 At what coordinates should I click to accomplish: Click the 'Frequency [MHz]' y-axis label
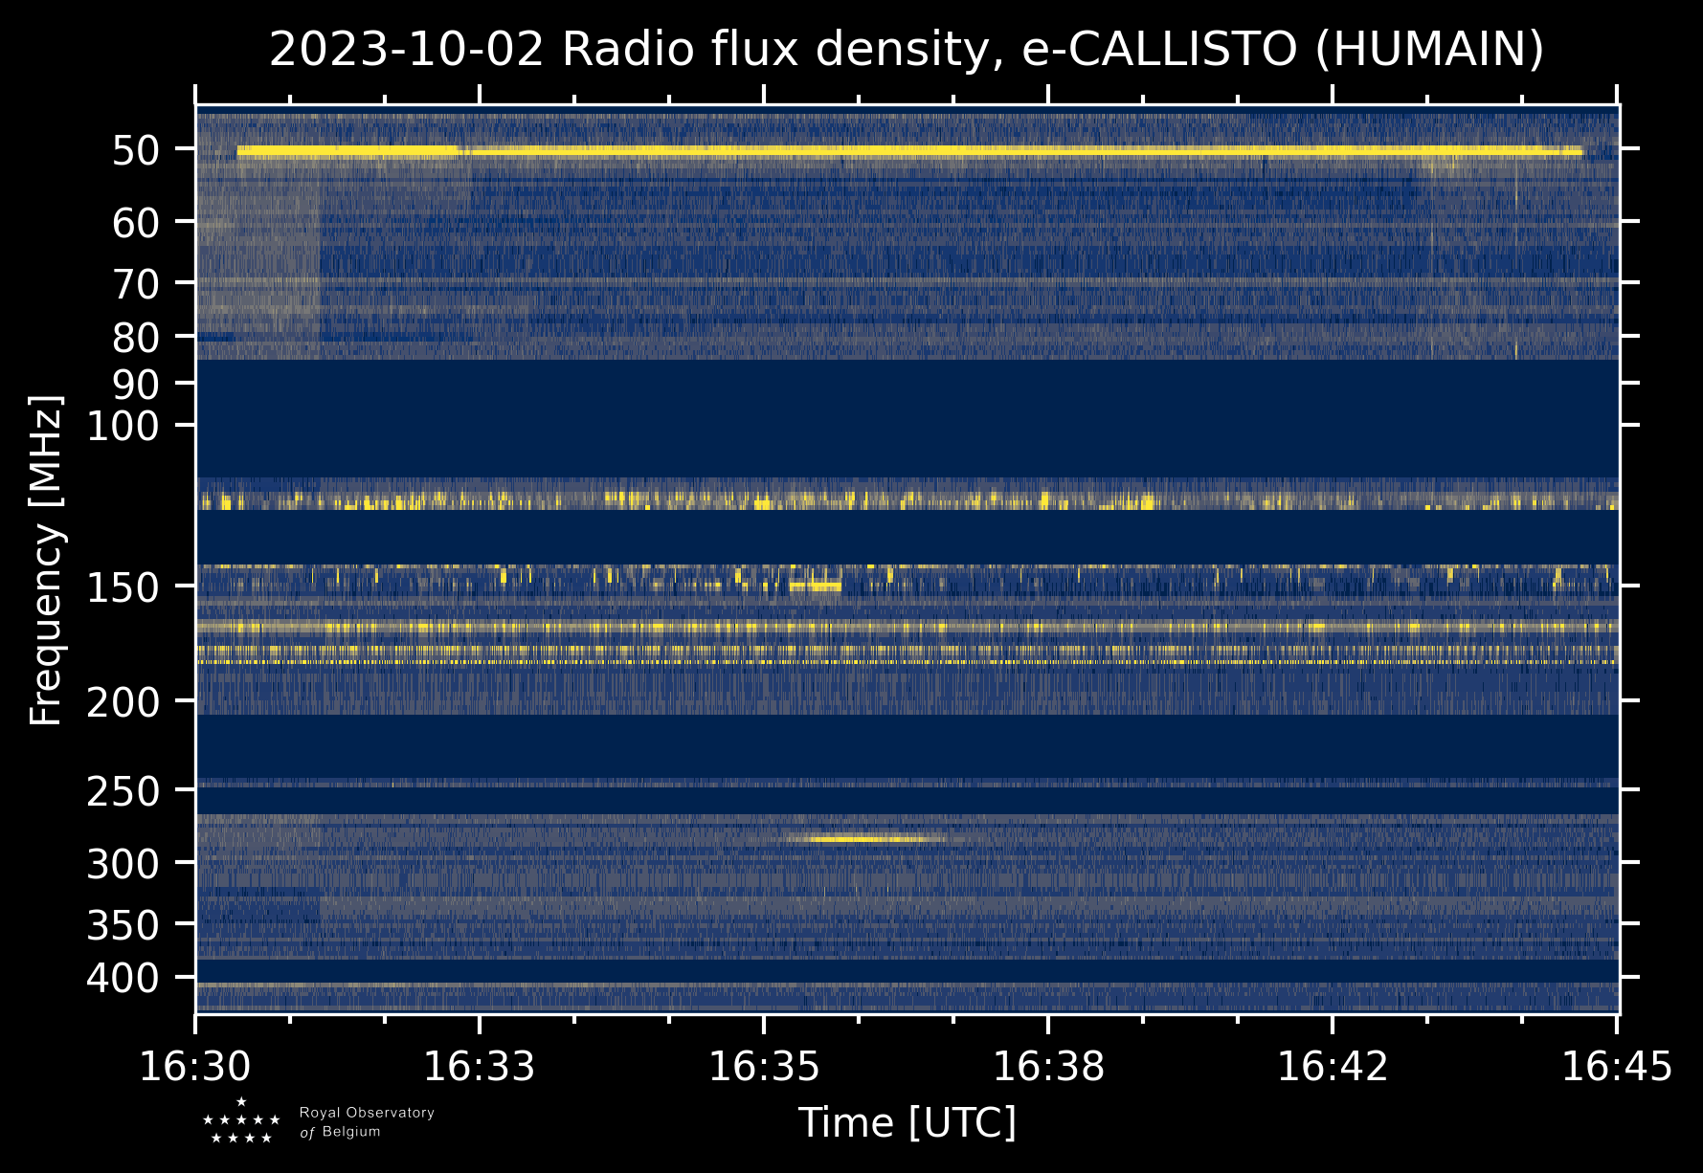click(46, 561)
